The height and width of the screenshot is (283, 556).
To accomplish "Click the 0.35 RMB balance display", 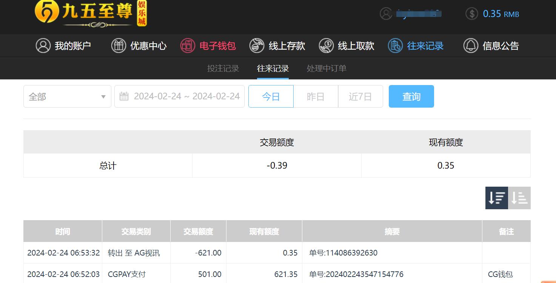I will click(x=501, y=14).
